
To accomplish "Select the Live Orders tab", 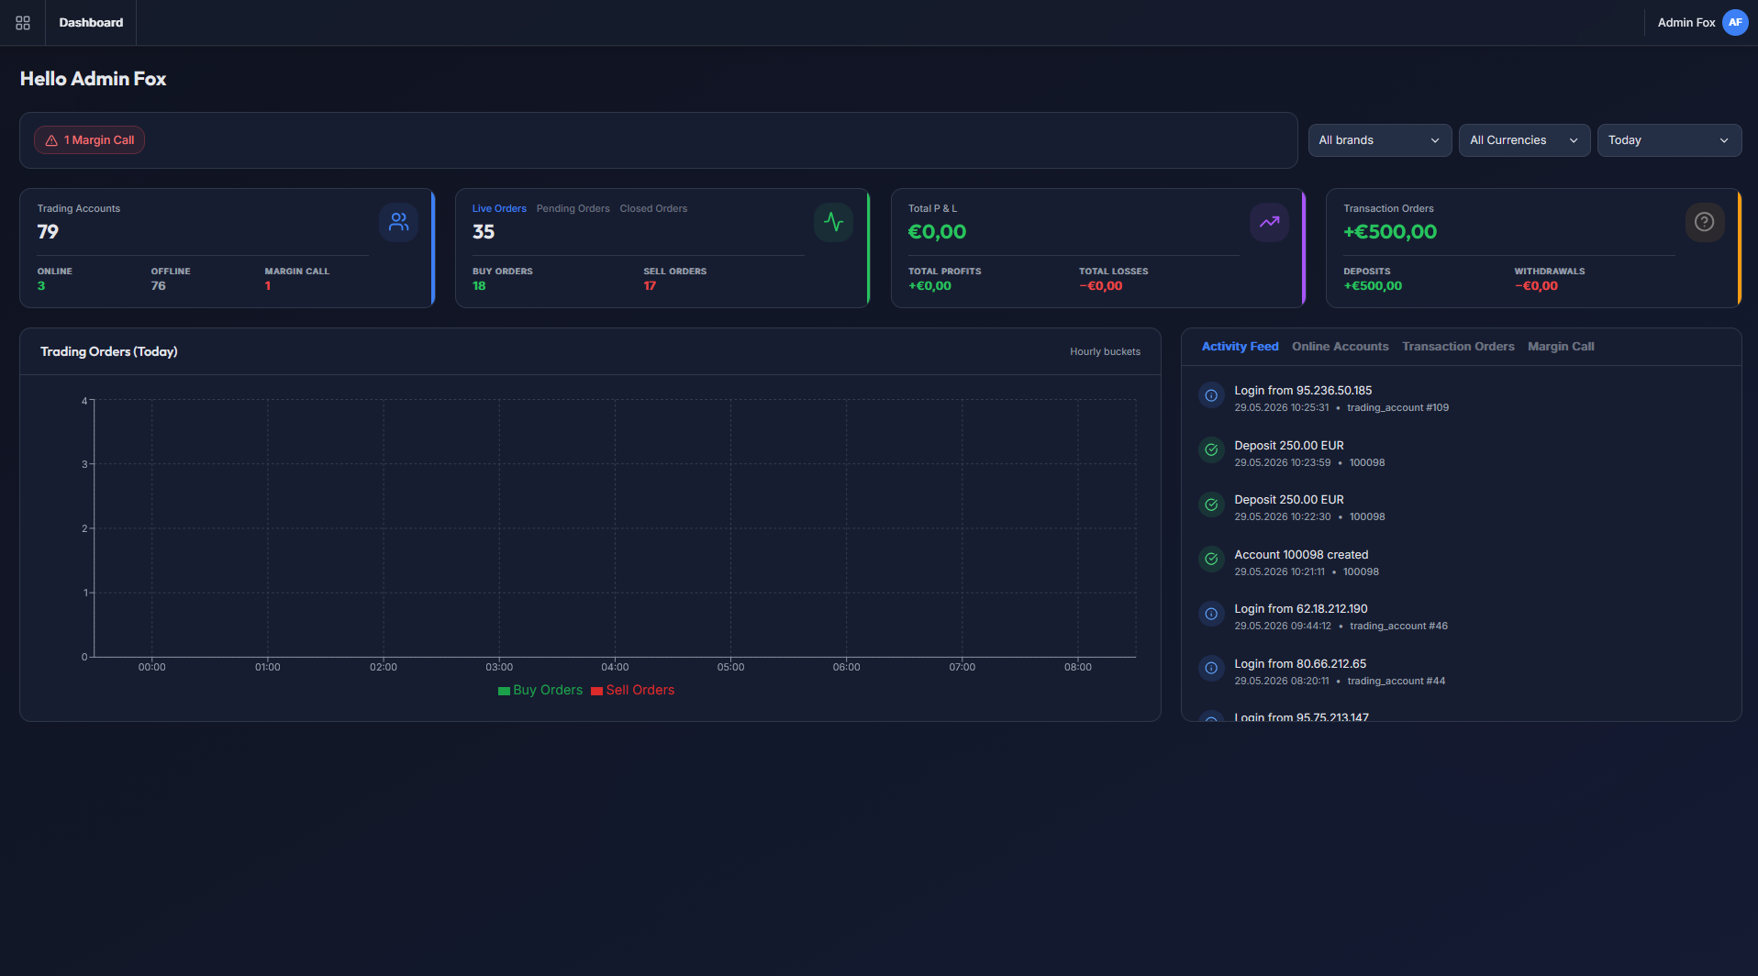I will point(499,208).
